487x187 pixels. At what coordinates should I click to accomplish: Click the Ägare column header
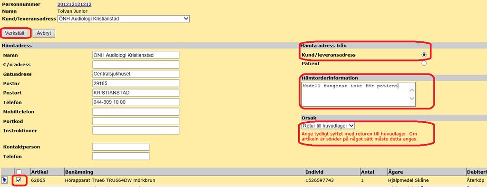(395, 172)
